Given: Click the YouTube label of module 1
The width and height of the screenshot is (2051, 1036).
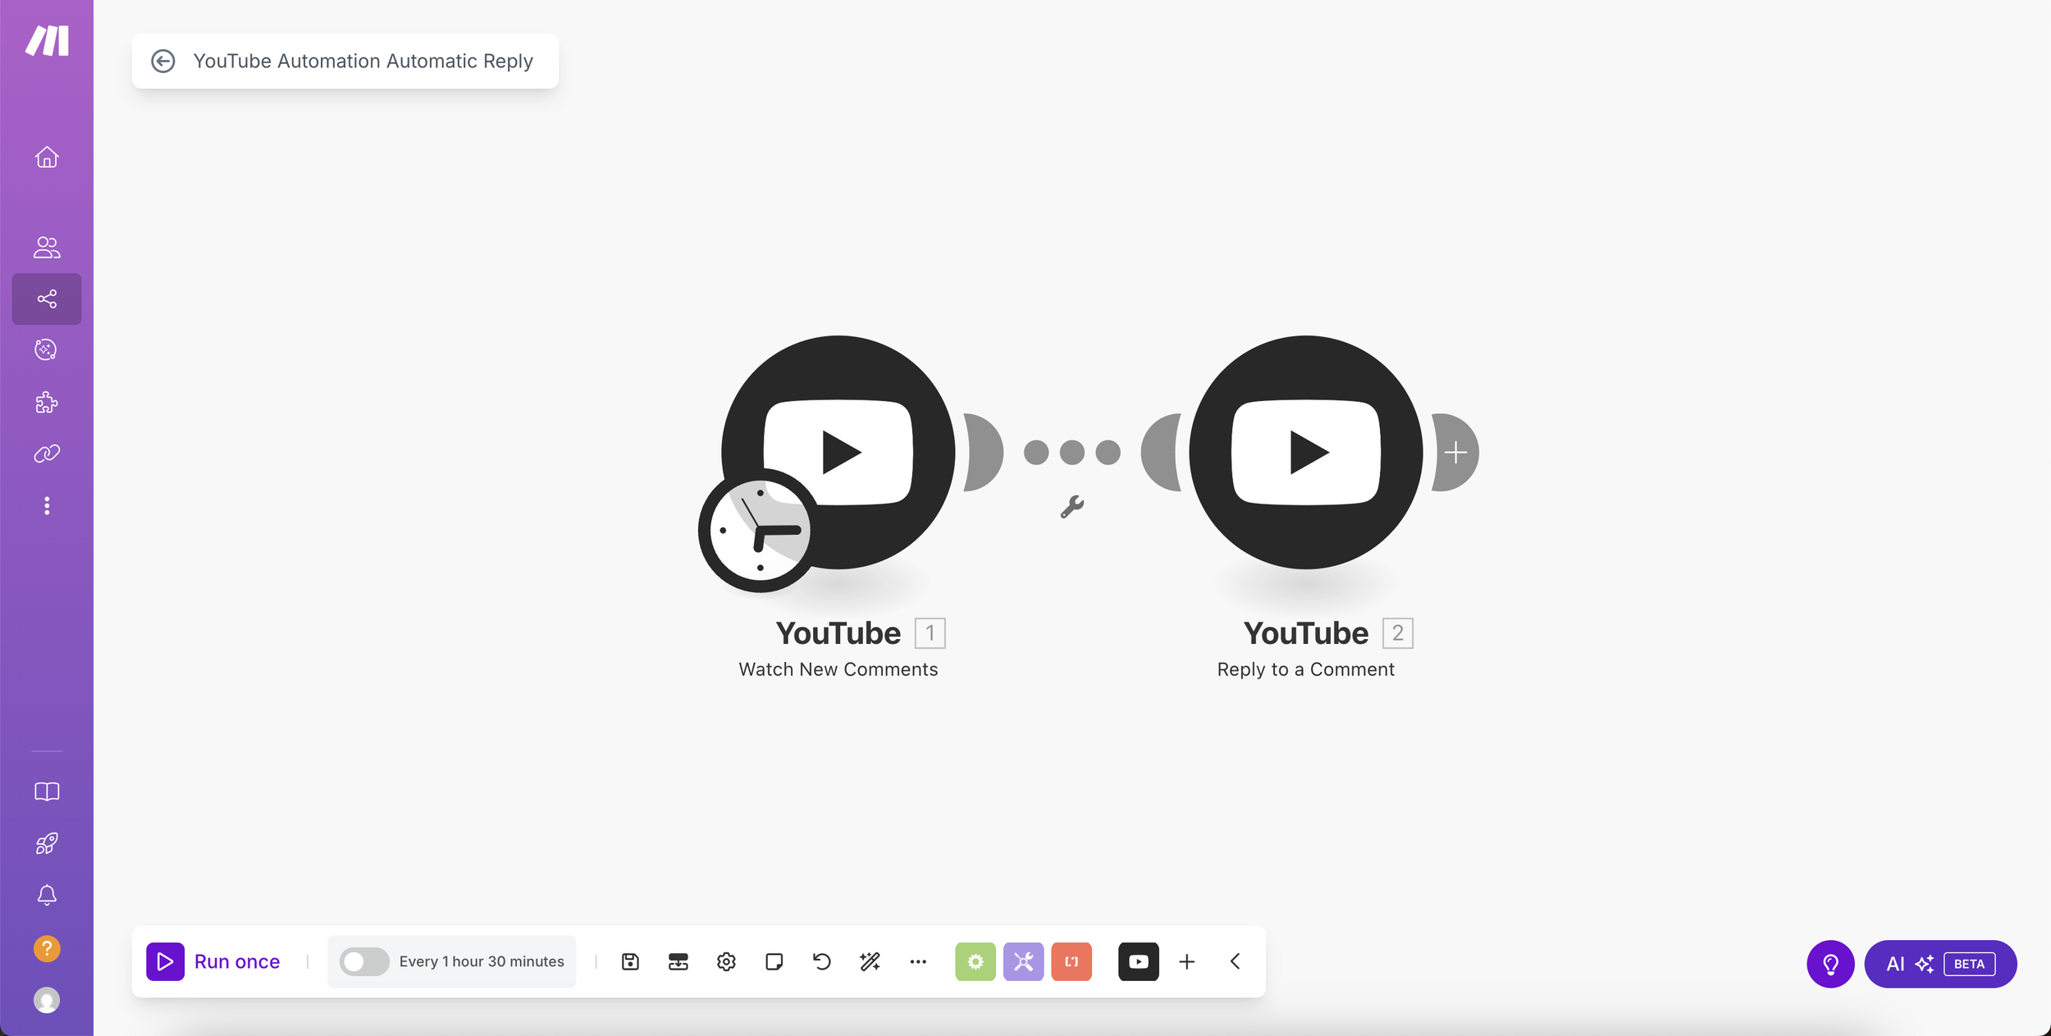Looking at the screenshot, I should point(838,633).
